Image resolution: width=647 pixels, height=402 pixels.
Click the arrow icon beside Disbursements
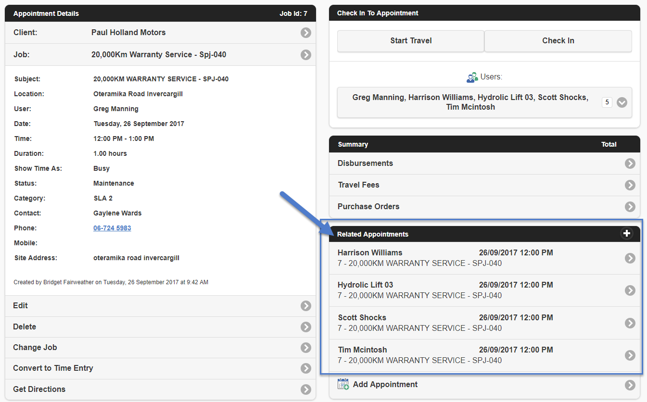[x=630, y=163]
